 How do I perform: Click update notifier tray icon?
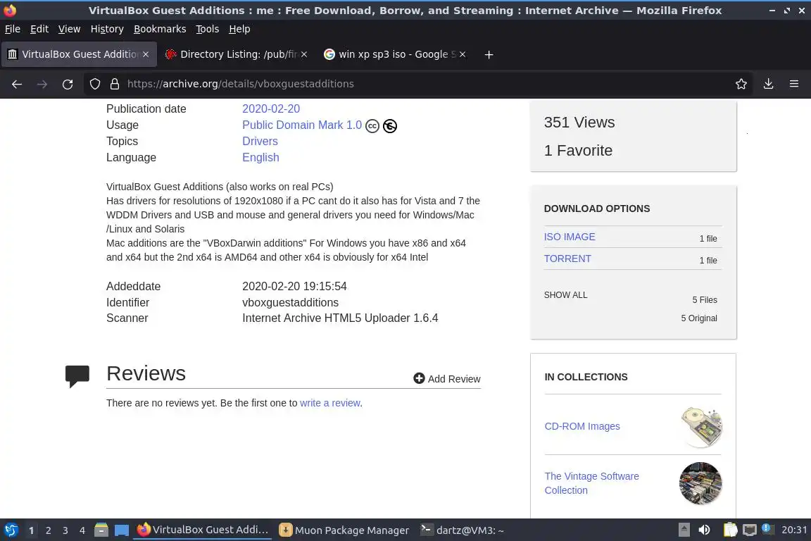coord(767,529)
